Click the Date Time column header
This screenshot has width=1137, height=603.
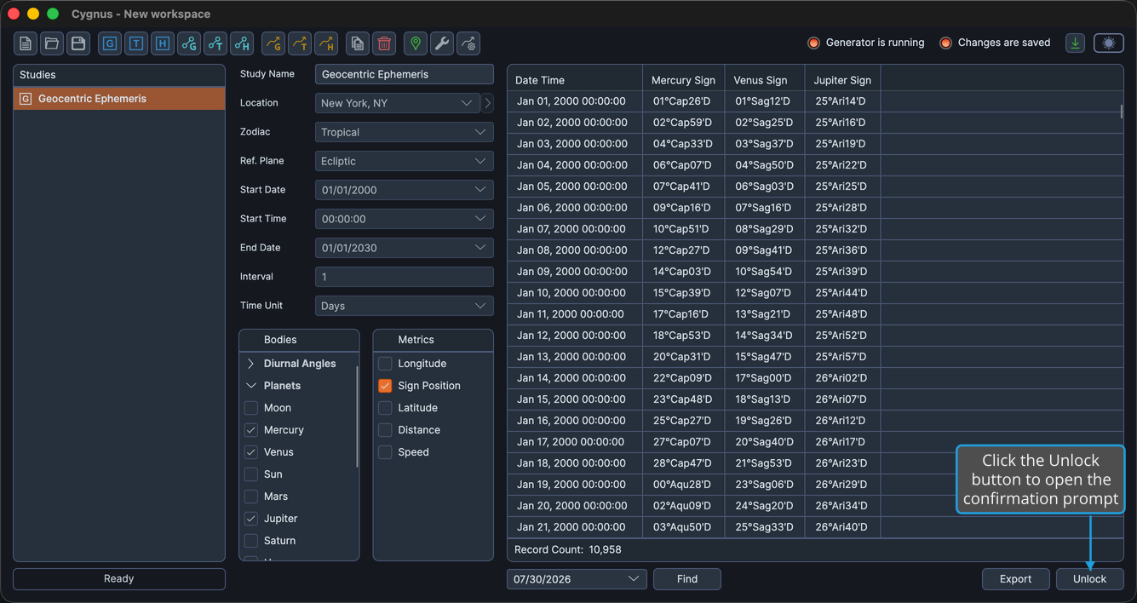pos(575,80)
